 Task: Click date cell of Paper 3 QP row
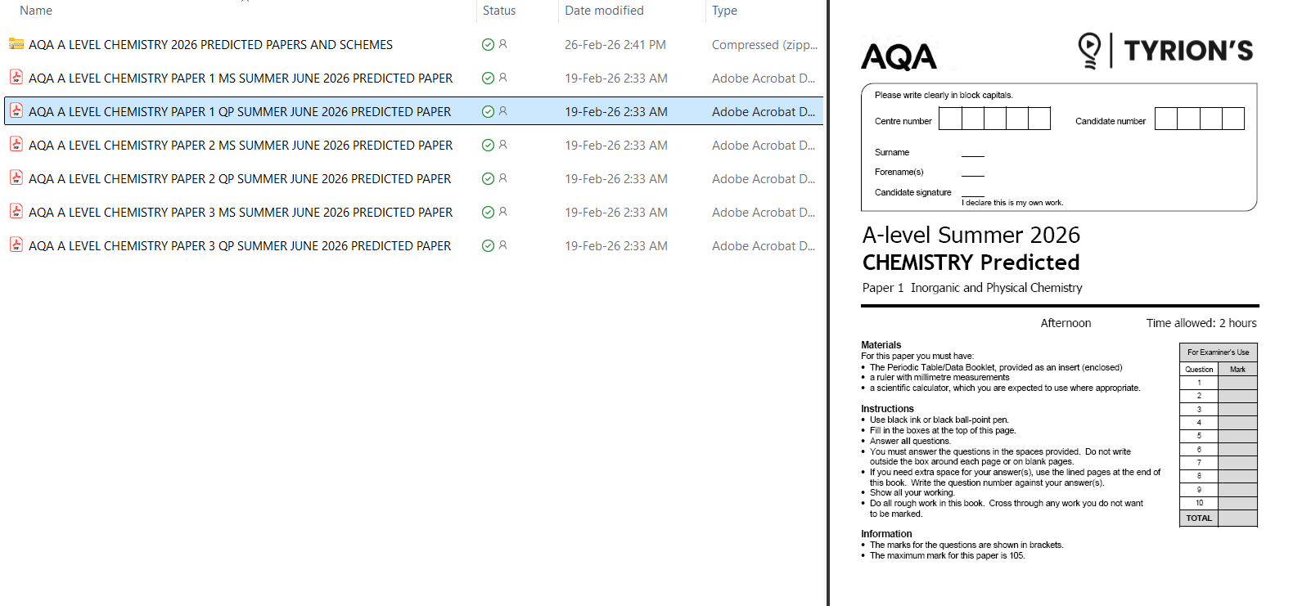[x=616, y=246]
